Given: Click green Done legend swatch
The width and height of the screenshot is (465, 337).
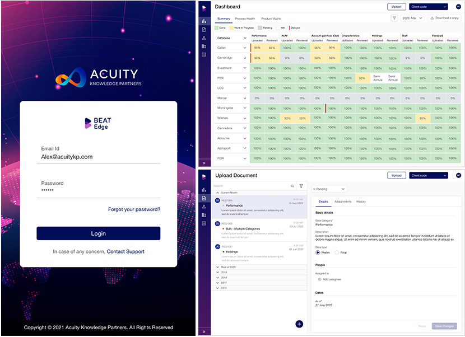Looking at the screenshot, I should pyautogui.click(x=216, y=28).
